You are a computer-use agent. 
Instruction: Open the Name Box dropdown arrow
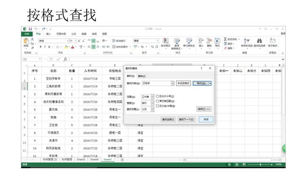40,59
